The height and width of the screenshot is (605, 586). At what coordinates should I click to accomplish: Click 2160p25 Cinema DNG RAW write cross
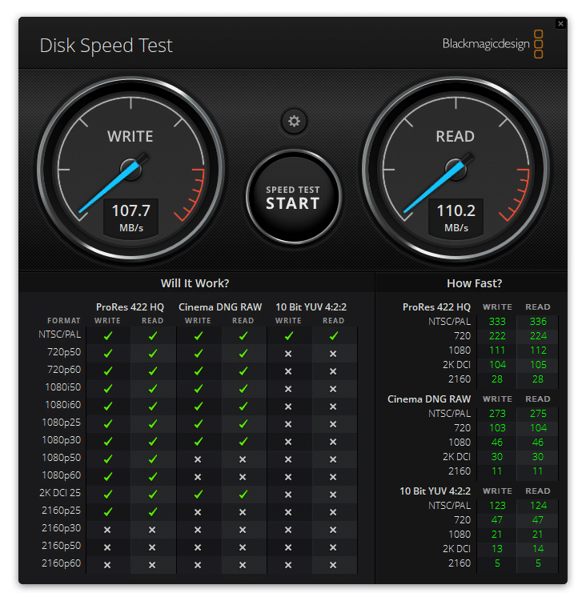[198, 512]
